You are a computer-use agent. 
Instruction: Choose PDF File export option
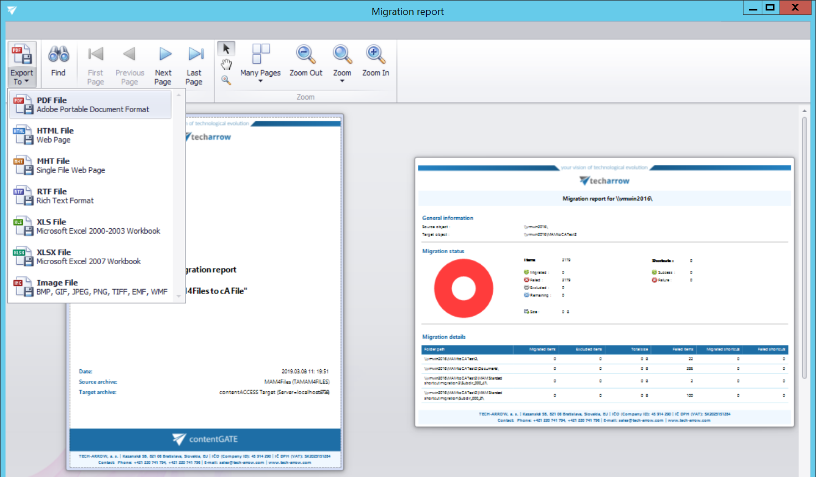click(91, 104)
